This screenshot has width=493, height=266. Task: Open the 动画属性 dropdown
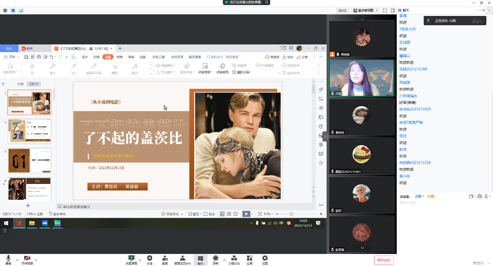166,65
